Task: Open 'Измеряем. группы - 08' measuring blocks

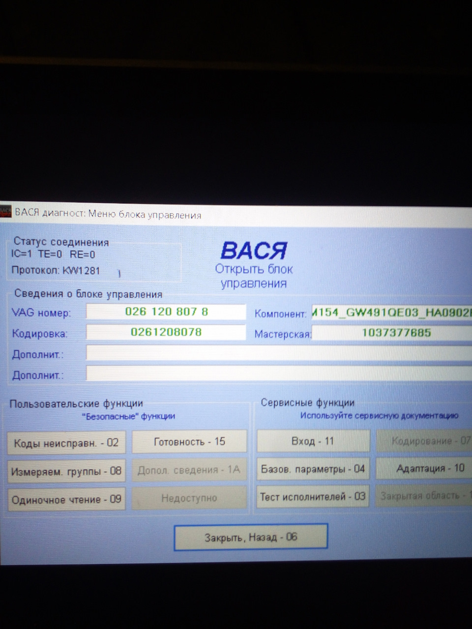Action: (x=66, y=471)
